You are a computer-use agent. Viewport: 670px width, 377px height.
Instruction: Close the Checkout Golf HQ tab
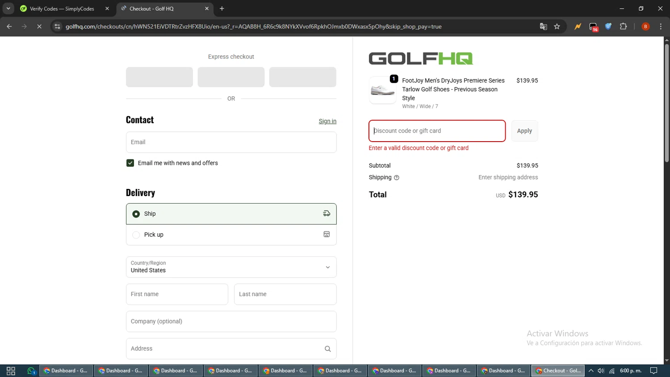tap(207, 8)
